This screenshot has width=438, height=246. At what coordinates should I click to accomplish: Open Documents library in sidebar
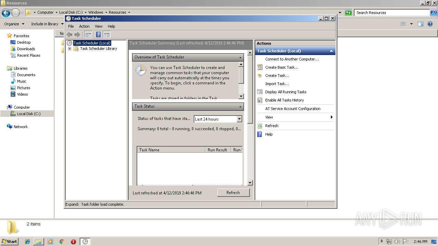(x=26, y=75)
